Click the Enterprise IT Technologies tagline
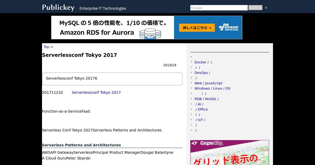Image resolution: width=315 pixels, height=165 pixels. 103,8
